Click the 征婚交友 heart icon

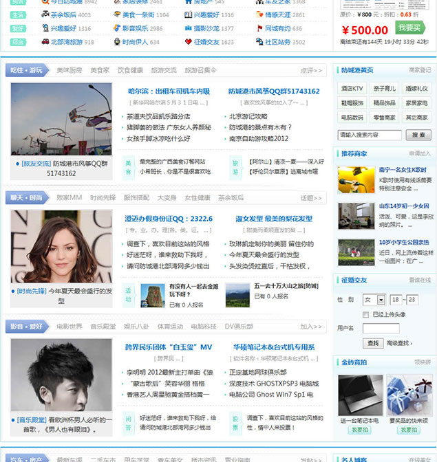click(x=189, y=42)
